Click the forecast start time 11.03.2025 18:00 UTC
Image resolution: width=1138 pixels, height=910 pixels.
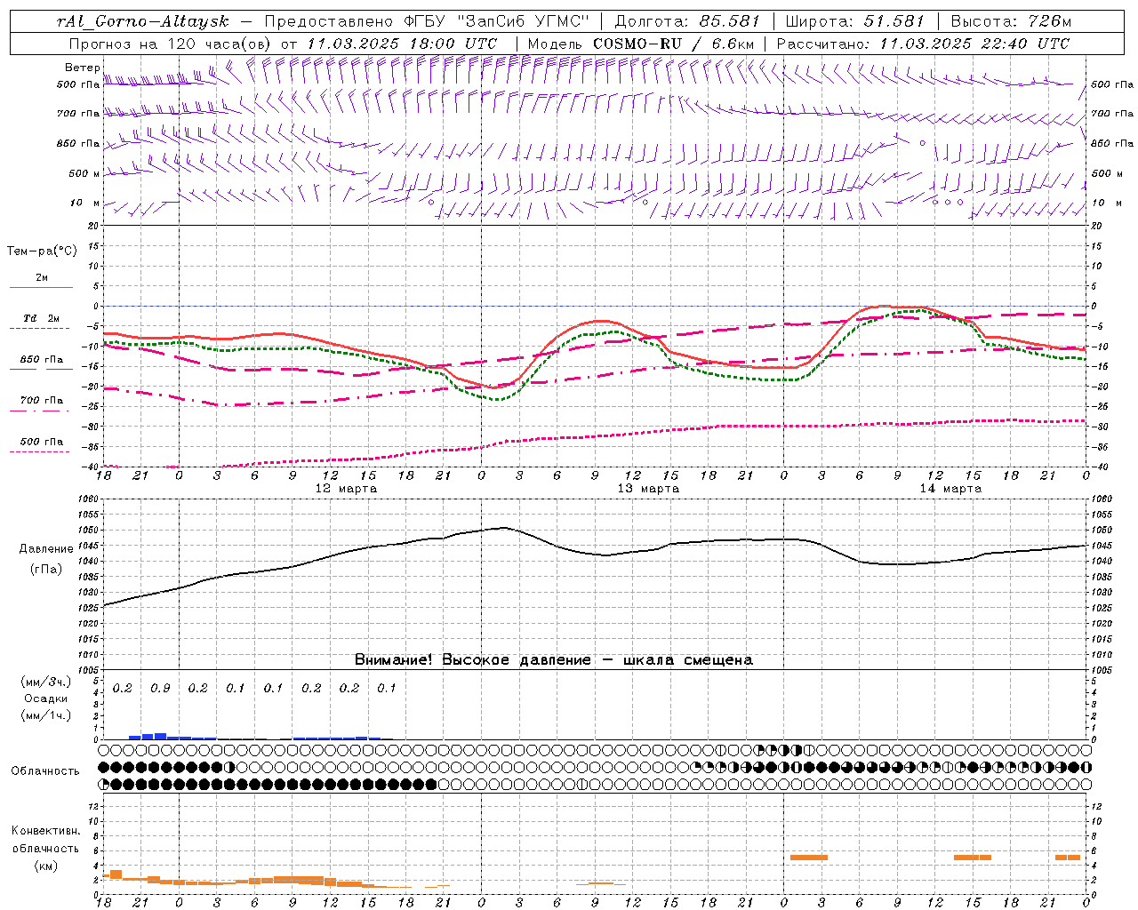point(402,44)
